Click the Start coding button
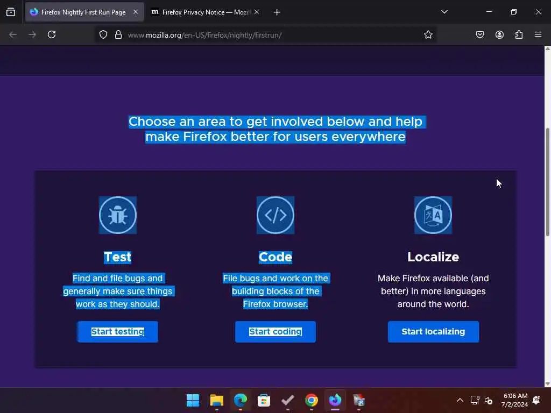 [275, 331]
